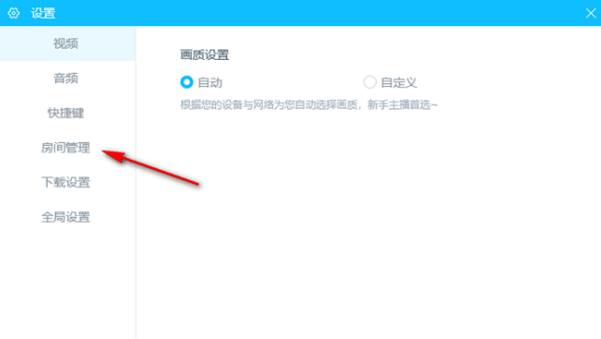Select the 自动 quality radio button circle
Image resolution: width=601 pixels, height=339 pixels.
coord(187,82)
